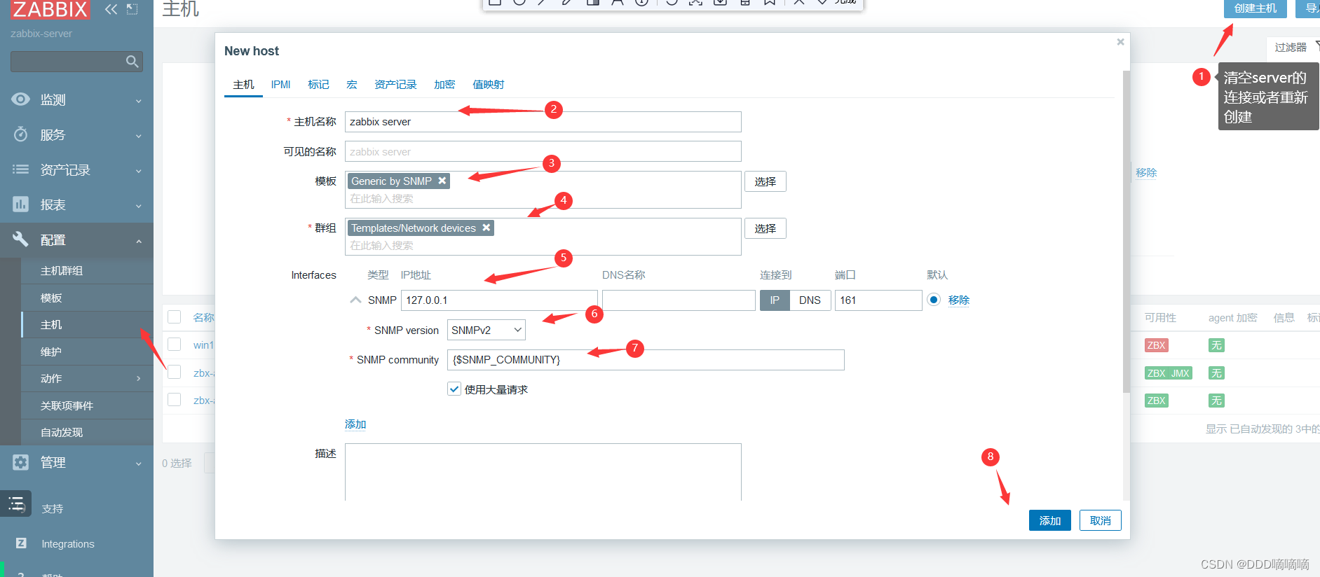Close the New host dialog

pyautogui.click(x=1120, y=42)
